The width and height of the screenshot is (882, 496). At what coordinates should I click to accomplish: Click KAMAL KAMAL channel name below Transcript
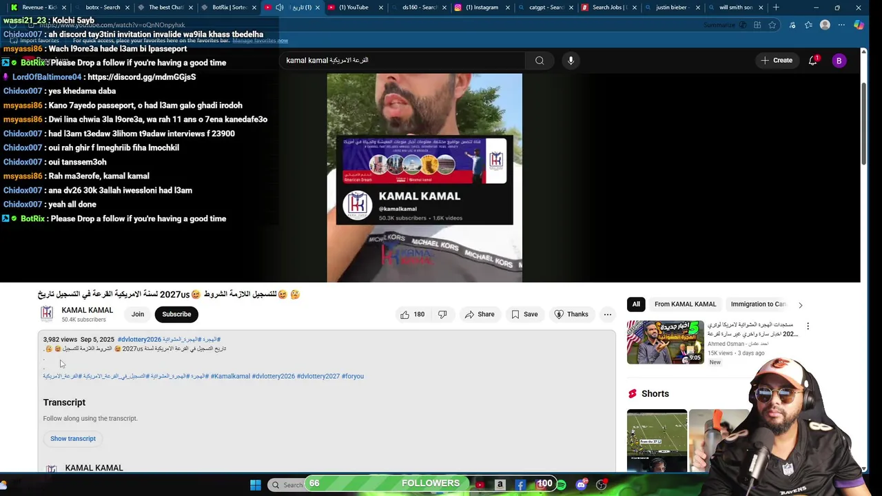[94, 468]
